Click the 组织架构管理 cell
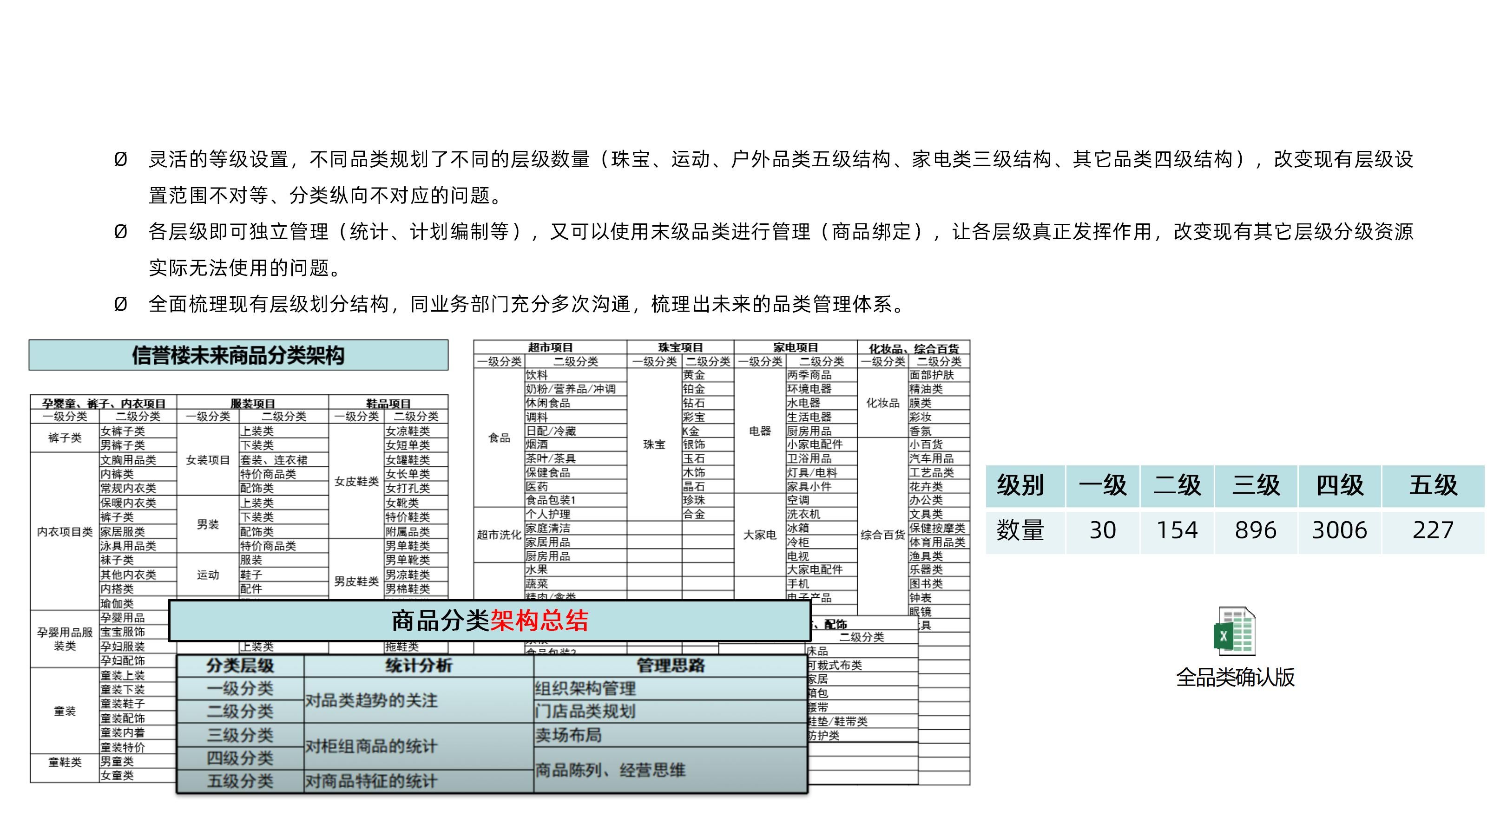Screen dimensions: 1487x836 pos(586,688)
